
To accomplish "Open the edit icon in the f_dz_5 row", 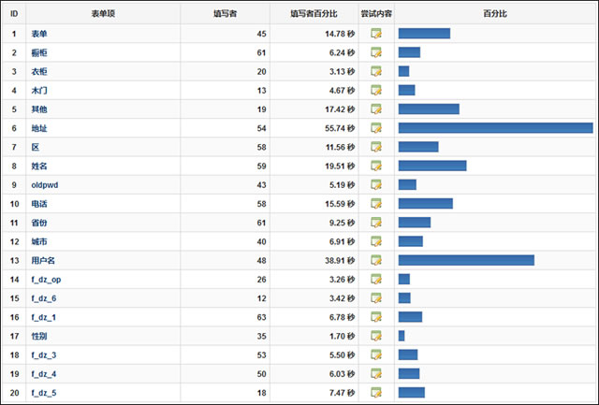I will (376, 393).
